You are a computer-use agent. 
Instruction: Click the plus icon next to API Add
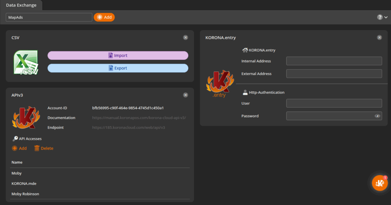click(x=15, y=148)
